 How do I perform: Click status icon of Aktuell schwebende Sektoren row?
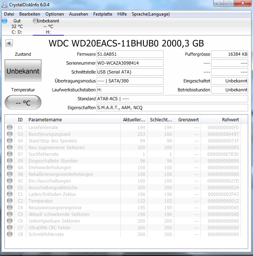point(10,214)
